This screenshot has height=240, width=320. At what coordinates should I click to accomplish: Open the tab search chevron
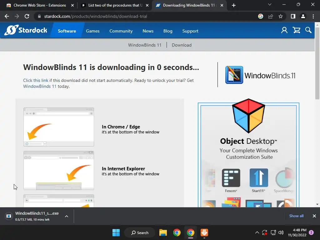[270, 4]
